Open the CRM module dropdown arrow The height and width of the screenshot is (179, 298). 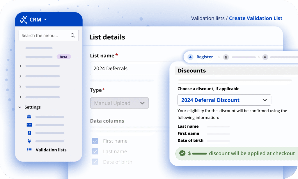(45, 20)
